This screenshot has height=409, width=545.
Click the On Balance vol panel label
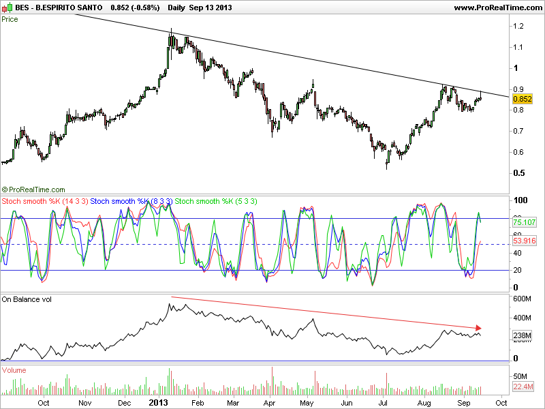tap(27, 299)
